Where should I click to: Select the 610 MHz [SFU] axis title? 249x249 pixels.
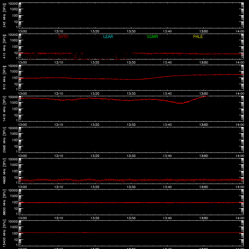pos(4,78)
